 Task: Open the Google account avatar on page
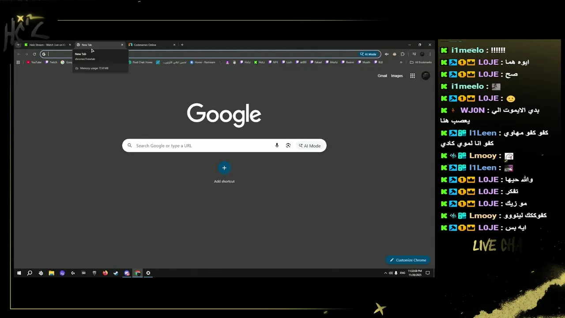[426, 76]
